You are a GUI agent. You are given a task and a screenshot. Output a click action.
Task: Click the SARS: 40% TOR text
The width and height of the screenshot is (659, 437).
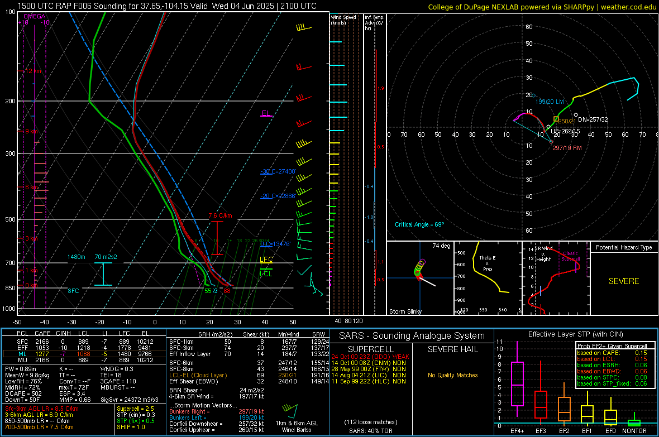[x=371, y=431]
